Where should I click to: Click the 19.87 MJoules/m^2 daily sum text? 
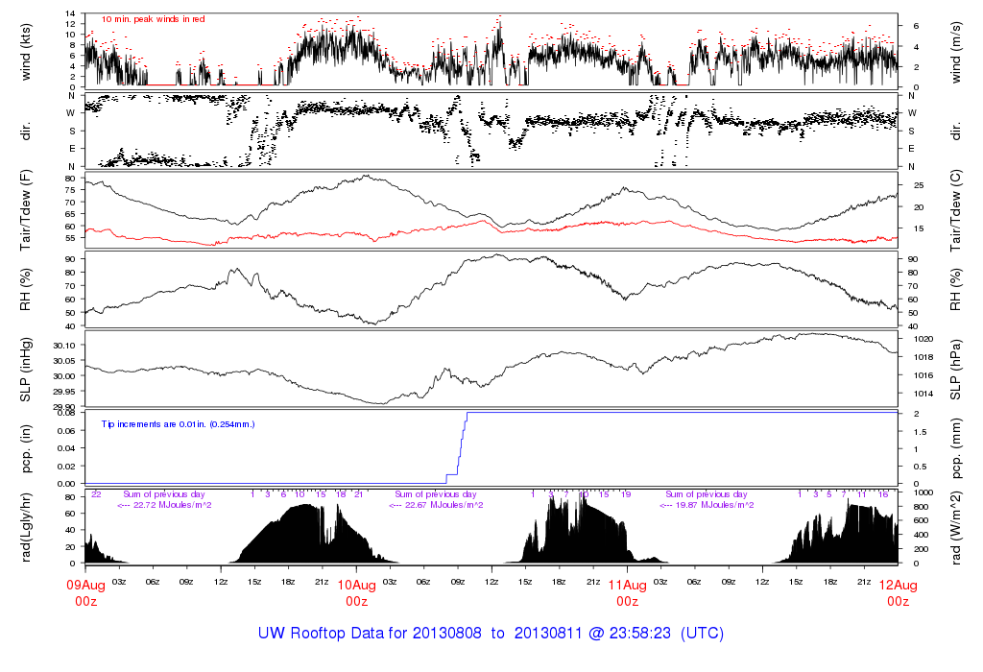point(706,505)
